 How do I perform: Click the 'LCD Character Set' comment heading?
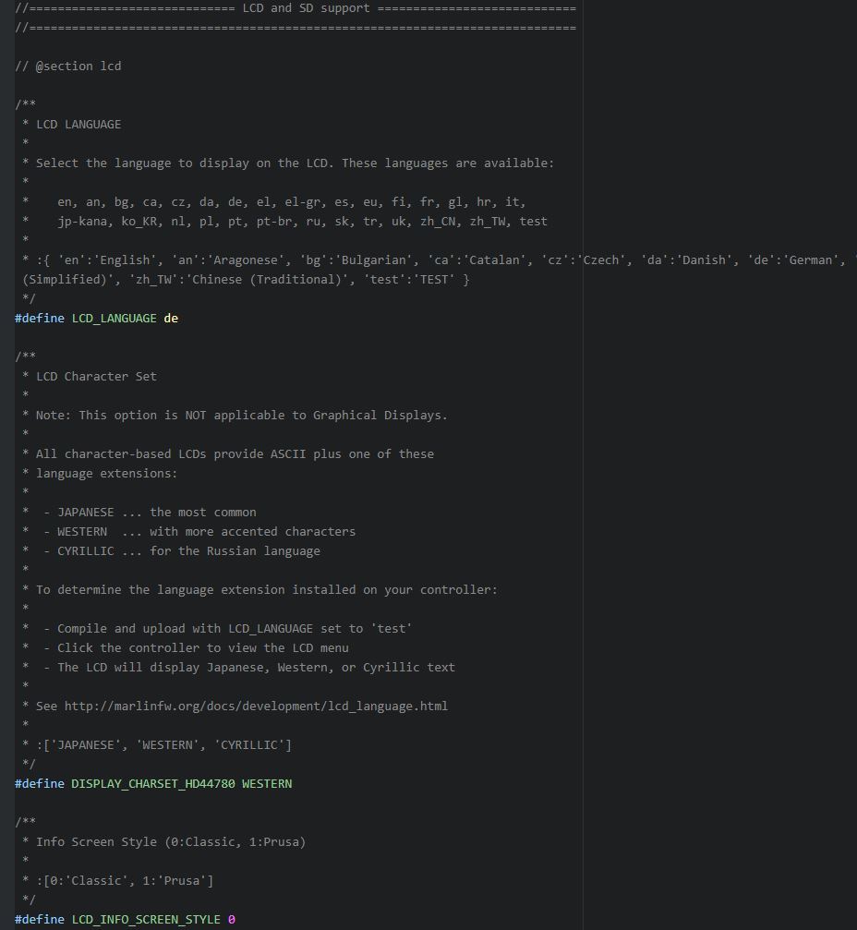(96, 377)
